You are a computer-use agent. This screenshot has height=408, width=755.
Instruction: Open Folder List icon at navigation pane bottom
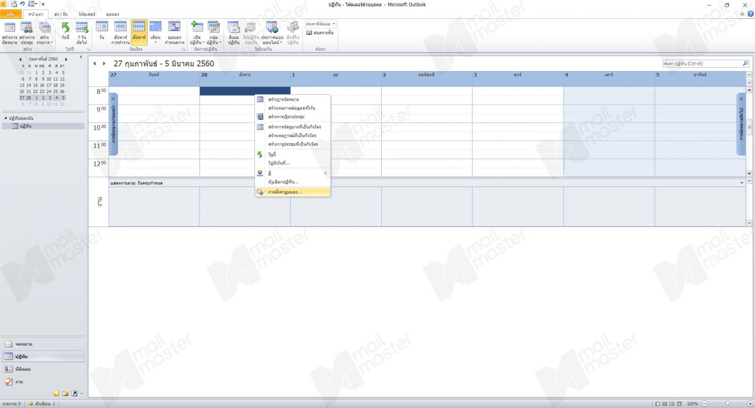pyautogui.click(x=65, y=393)
